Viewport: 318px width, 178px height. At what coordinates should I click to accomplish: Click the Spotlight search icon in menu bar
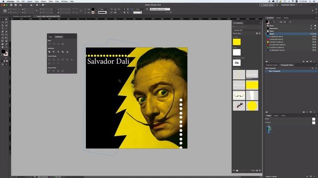310,1
